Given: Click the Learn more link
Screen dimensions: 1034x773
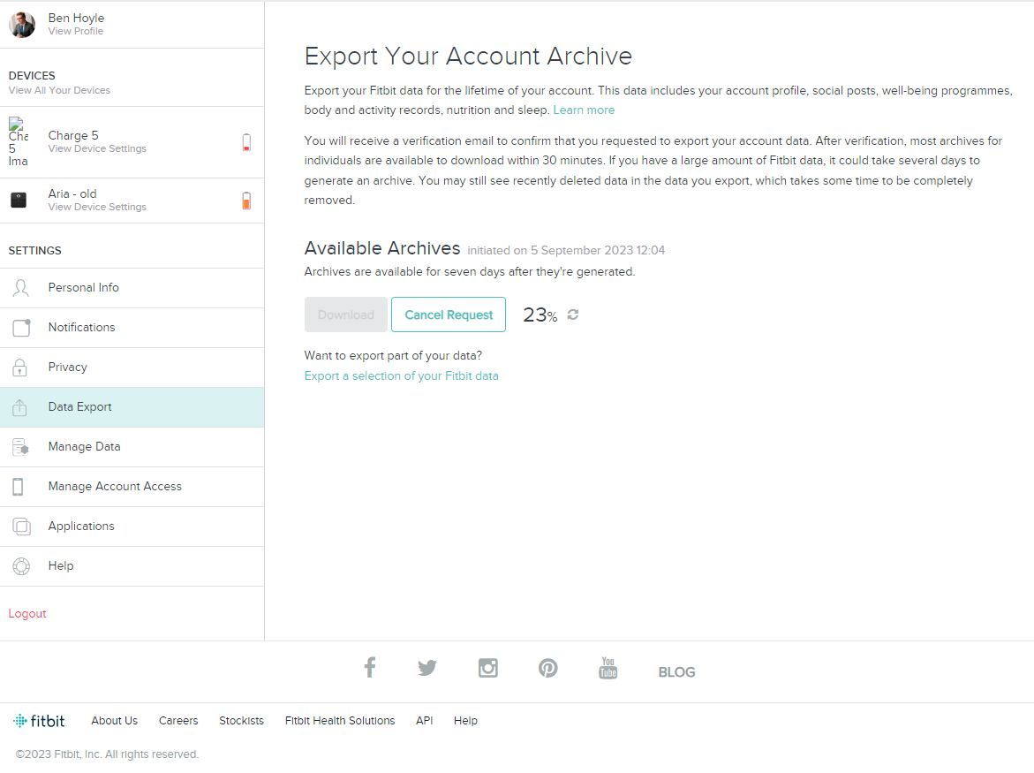Looking at the screenshot, I should click(x=584, y=110).
